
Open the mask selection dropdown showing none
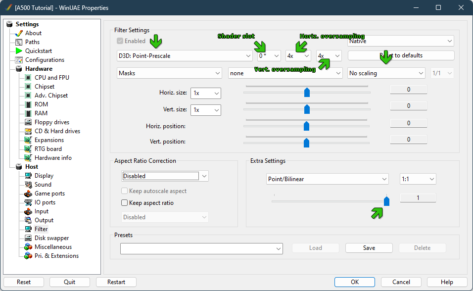tap(285, 73)
